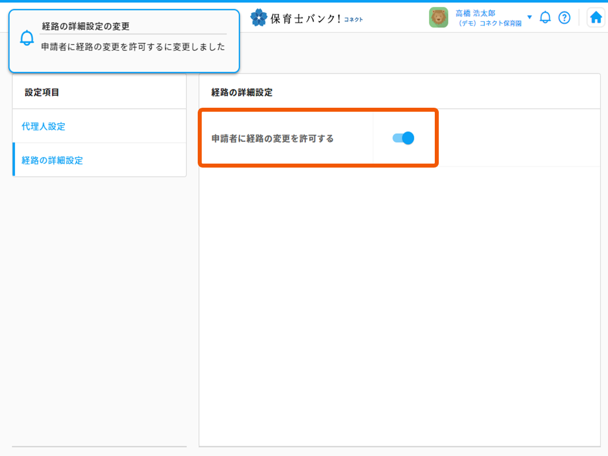Go to the home page icon
The image size is (608, 456).
[595, 18]
